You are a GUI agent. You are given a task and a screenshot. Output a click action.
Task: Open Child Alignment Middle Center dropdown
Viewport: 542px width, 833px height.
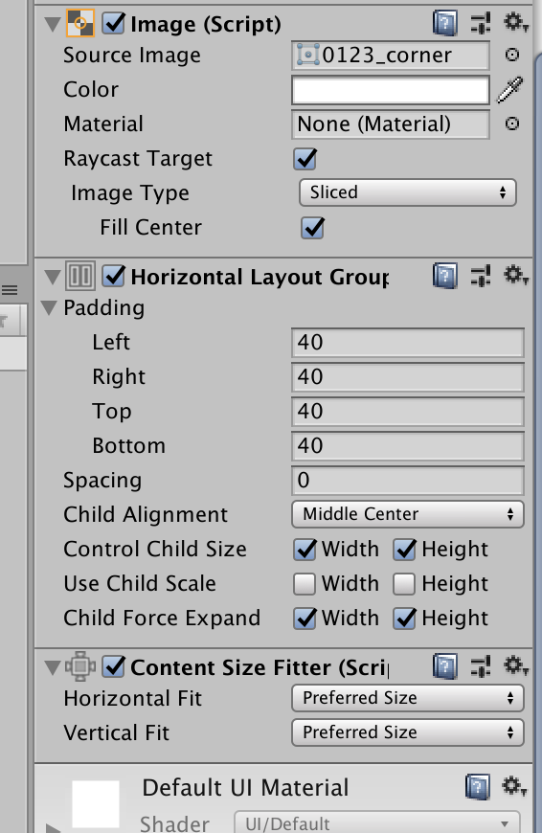pos(408,514)
